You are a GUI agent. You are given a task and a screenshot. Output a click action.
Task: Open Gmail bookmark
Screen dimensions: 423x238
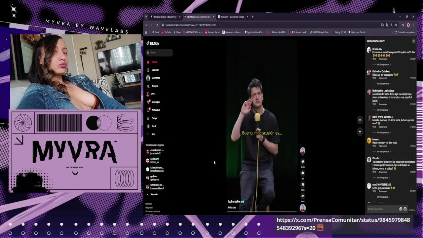[155, 32]
